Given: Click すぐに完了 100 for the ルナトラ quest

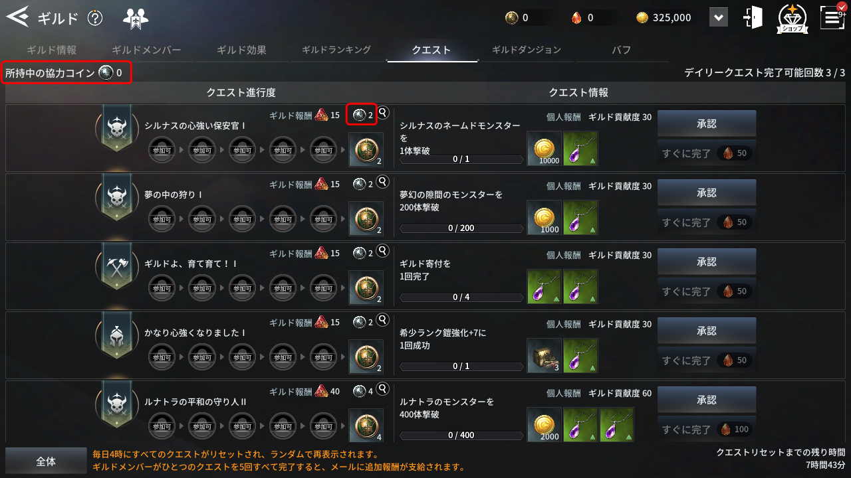Looking at the screenshot, I should click(x=707, y=429).
